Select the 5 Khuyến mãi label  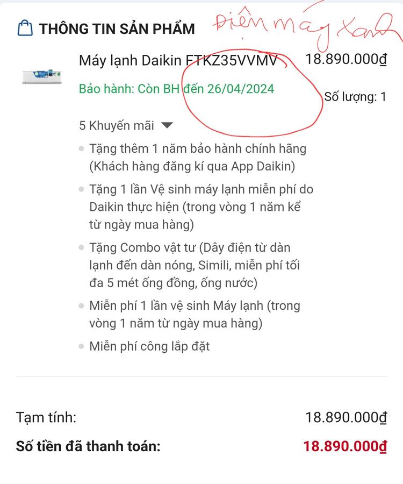click(x=116, y=126)
